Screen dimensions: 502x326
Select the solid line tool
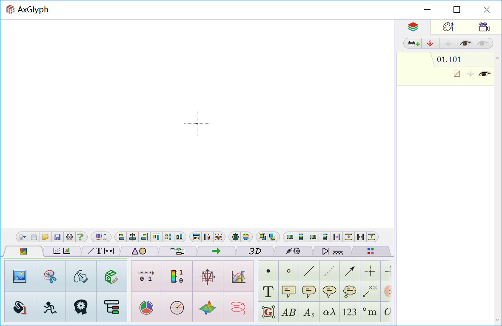[x=309, y=271]
